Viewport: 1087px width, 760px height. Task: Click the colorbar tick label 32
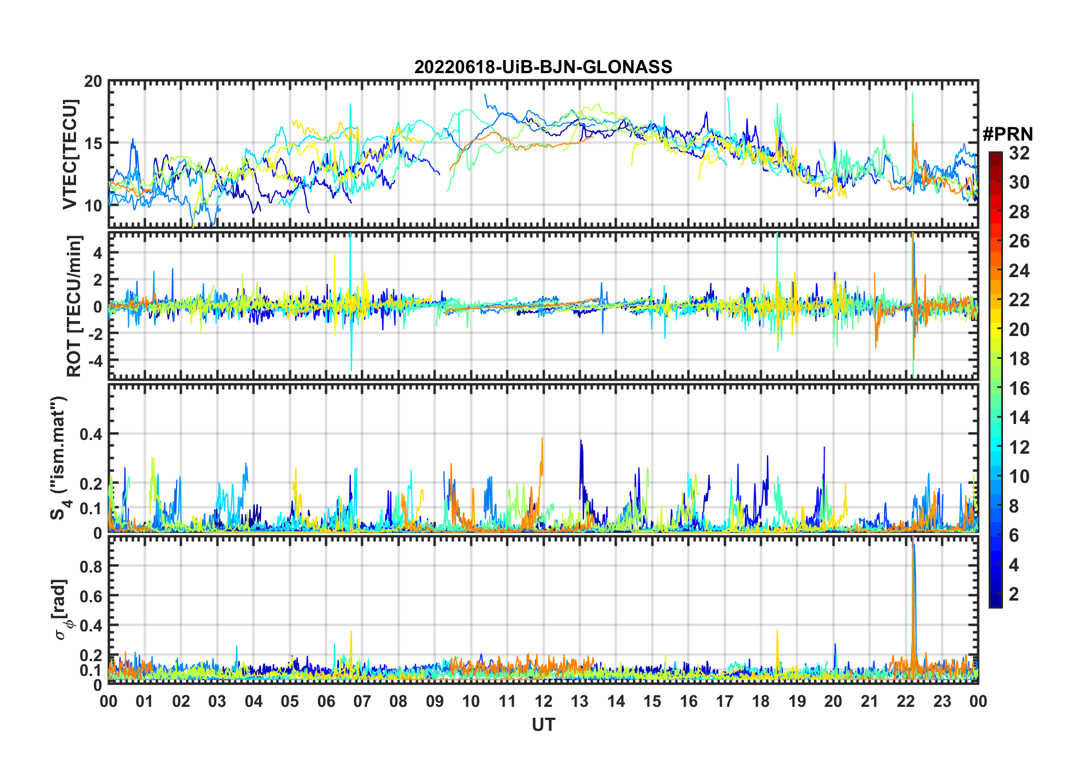pyautogui.click(x=1019, y=153)
